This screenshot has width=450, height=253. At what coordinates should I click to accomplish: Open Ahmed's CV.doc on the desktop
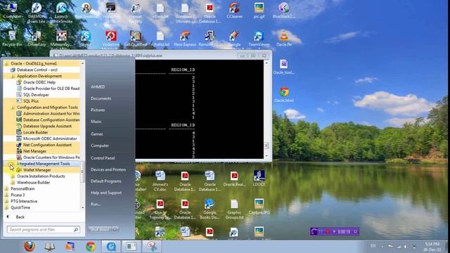point(160,181)
